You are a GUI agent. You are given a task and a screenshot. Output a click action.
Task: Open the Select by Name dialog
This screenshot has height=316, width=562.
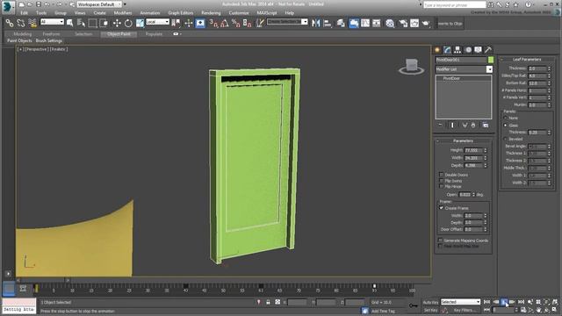click(81, 24)
